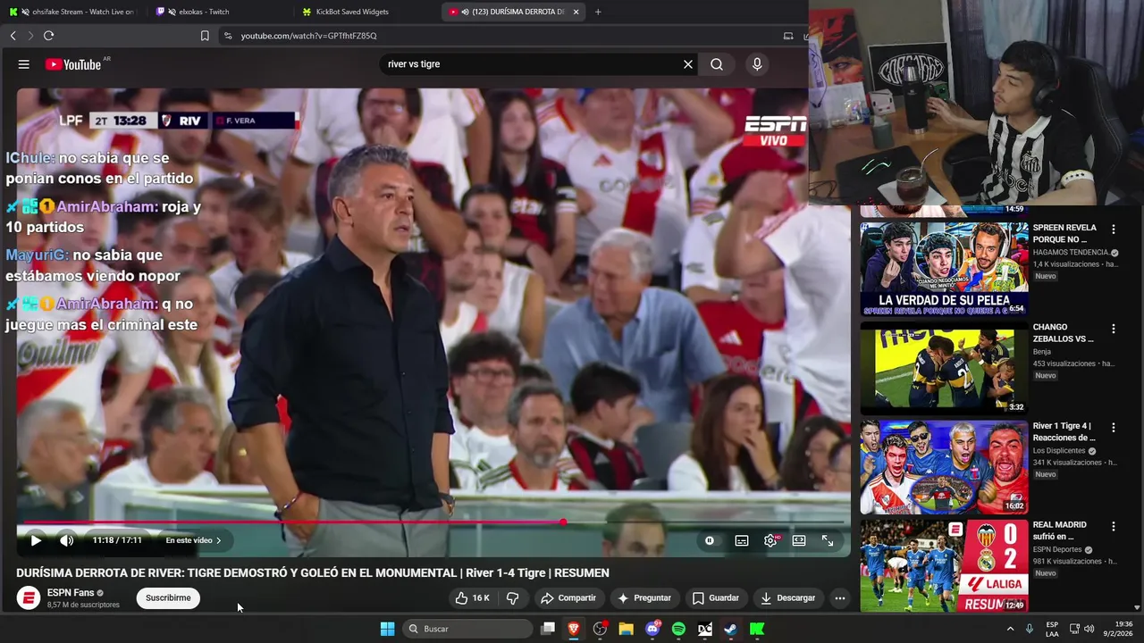Open the REAL MADRID sufrió video thumbnail
Image resolution: width=1144 pixels, height=643 pixels.
(x=944, y=566)
